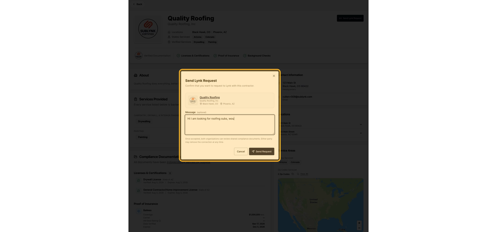Click the Colorado tag under Service Areas

(295, 162)
